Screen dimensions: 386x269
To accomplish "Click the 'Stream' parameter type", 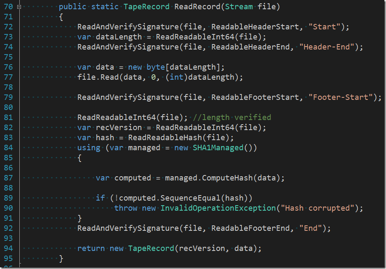I will click(x=239, y=7).
